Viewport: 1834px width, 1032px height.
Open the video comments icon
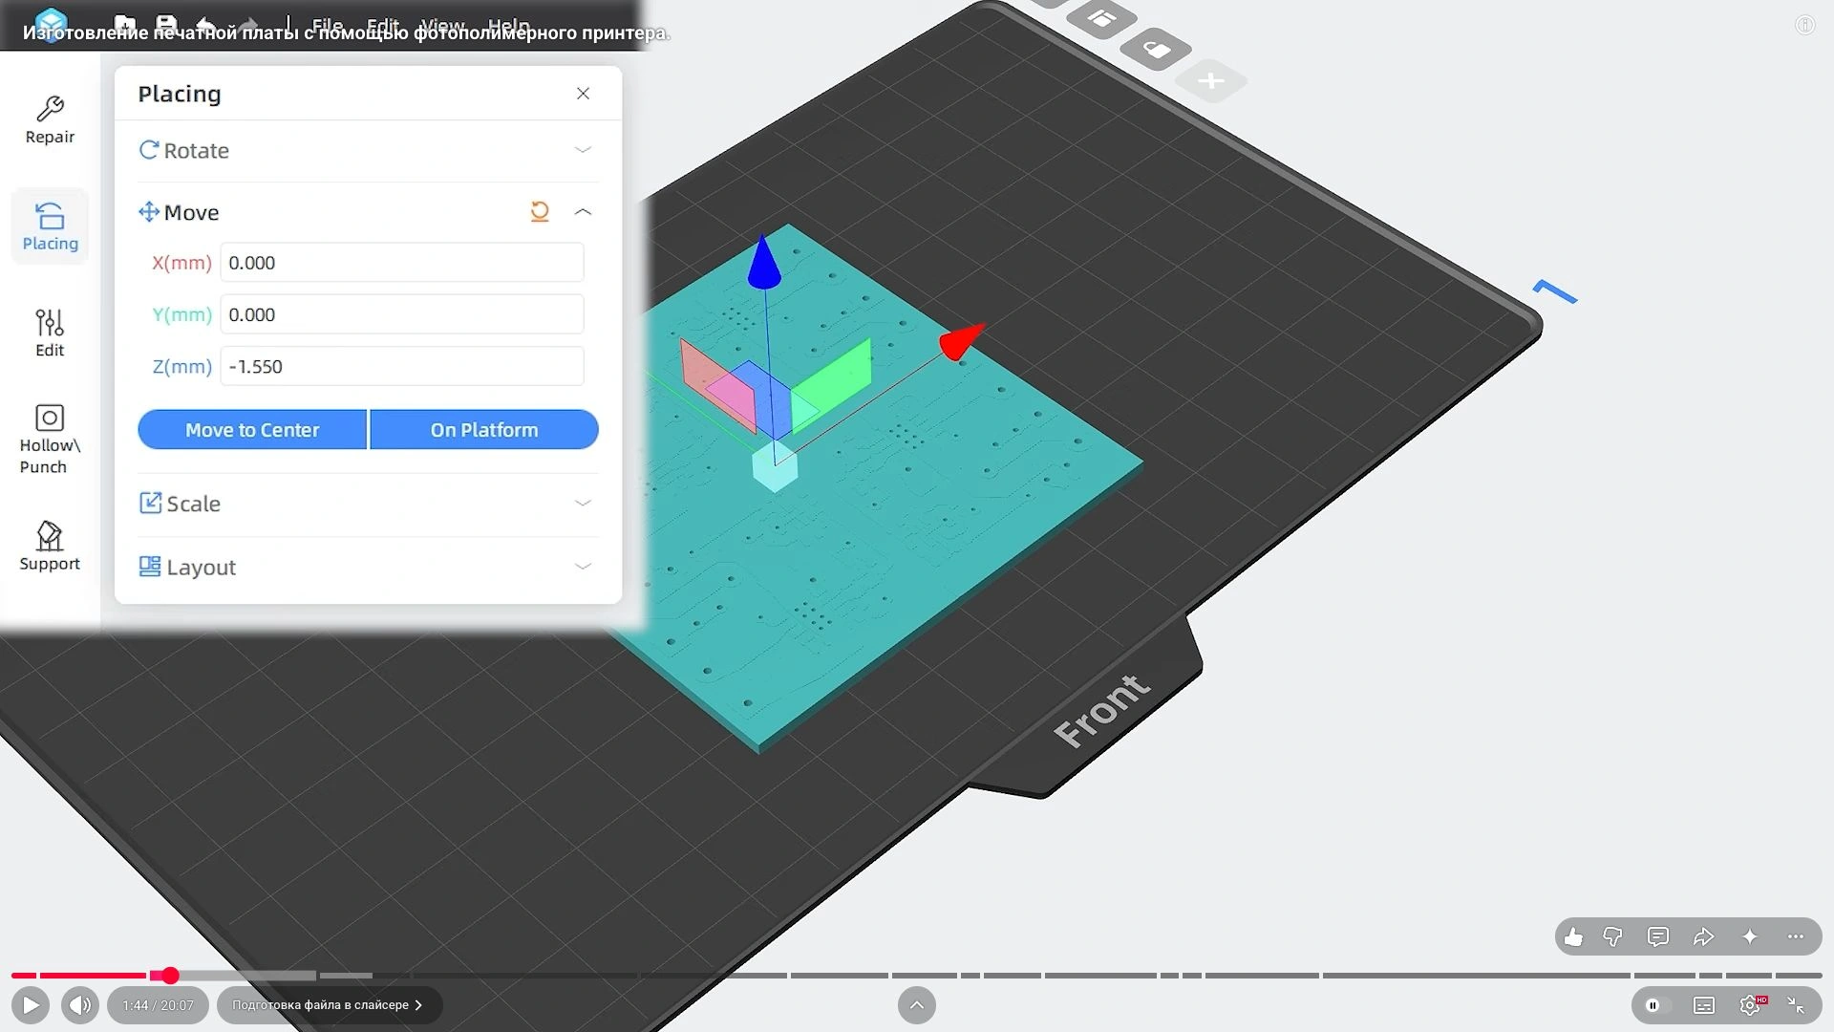coord(1658,937)
